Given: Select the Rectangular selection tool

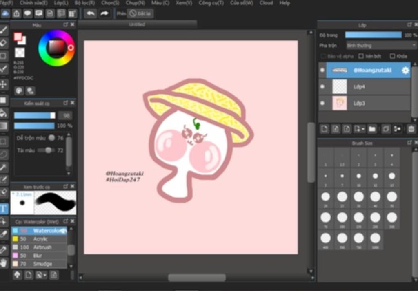Looking at the screenshot, I should (4, 141).
